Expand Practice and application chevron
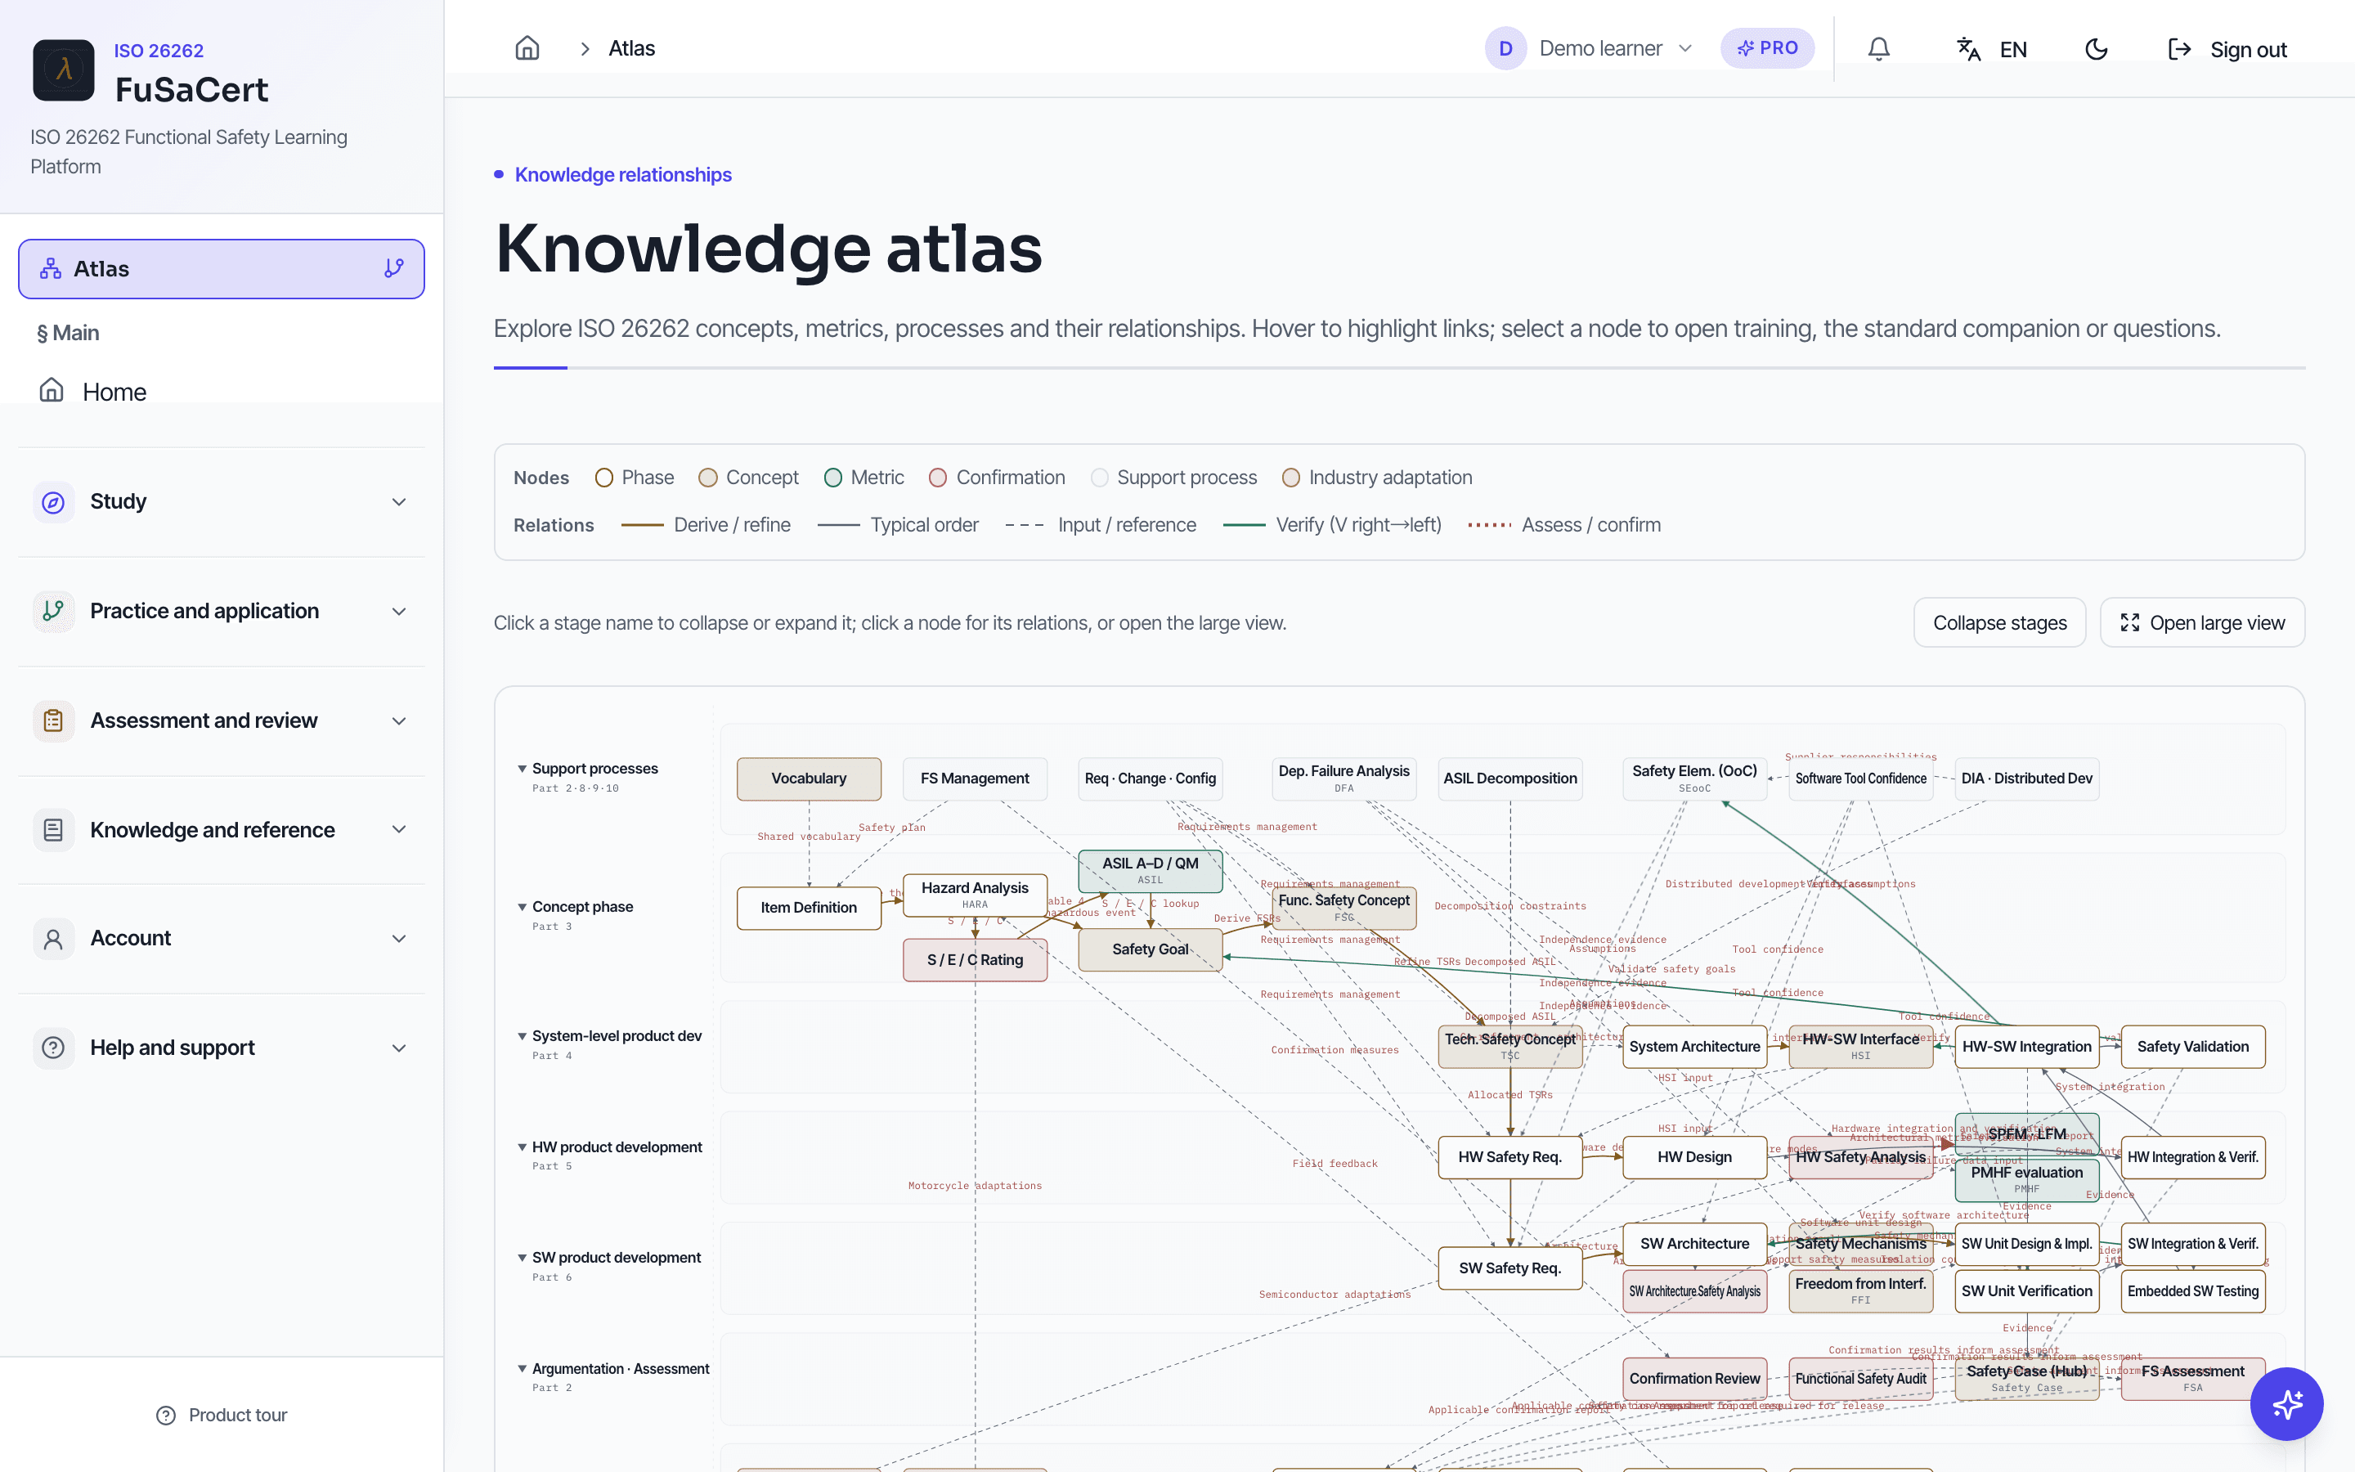Viewport: 2355px width, 1472px height. 399,612
